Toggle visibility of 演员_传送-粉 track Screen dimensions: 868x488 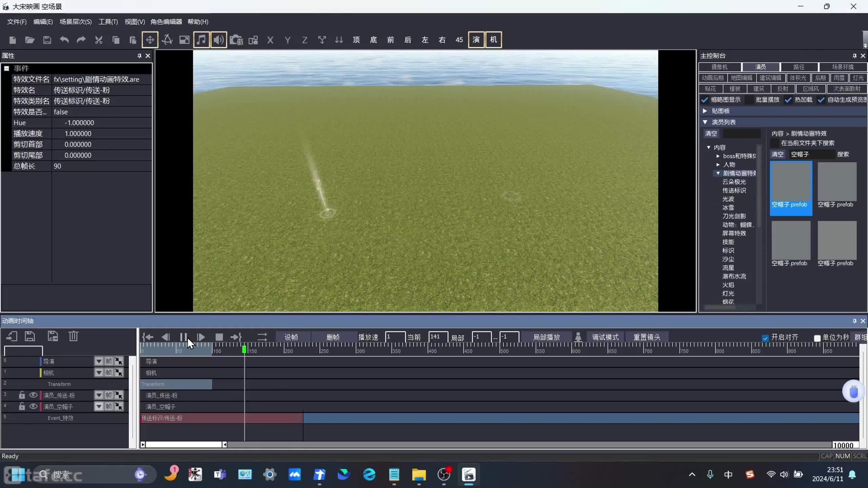(x=33, y=395)
